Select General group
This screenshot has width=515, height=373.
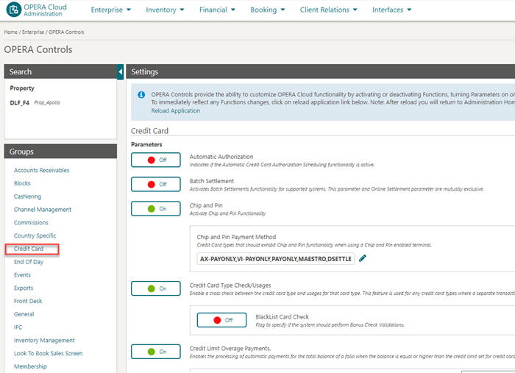[x=24, y=314]
